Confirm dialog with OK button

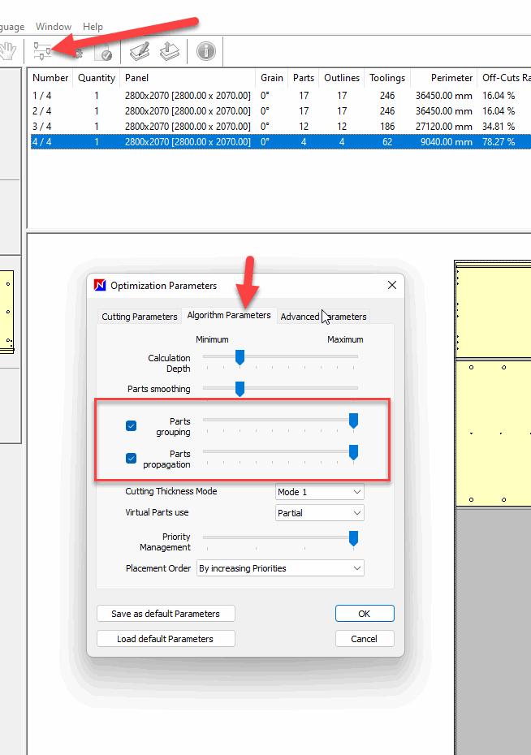point(365,614)
